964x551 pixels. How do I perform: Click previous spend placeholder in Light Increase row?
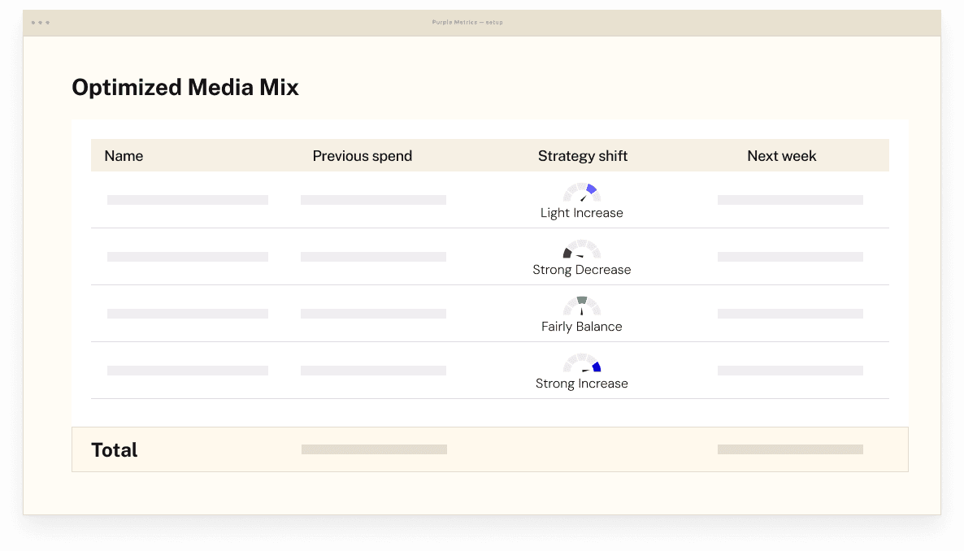[373, 200]
